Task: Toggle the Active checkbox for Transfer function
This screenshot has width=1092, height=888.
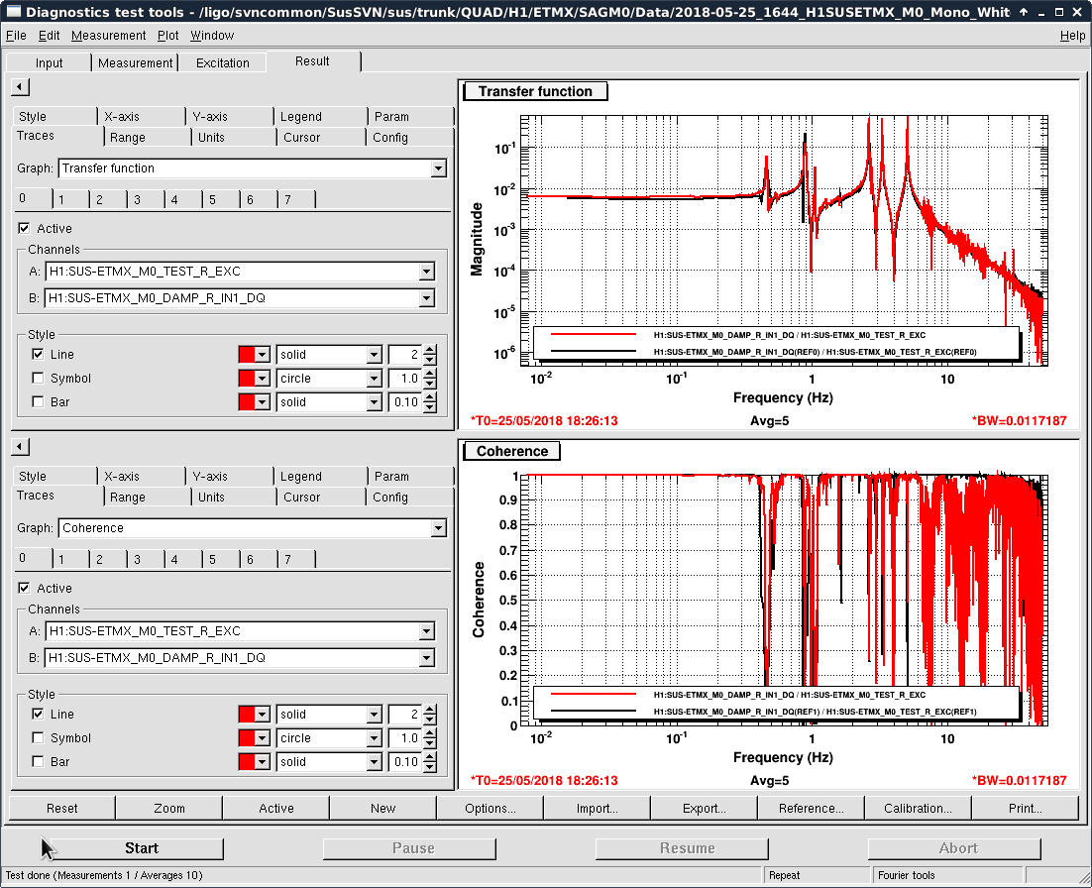Action: pos(25,229)
